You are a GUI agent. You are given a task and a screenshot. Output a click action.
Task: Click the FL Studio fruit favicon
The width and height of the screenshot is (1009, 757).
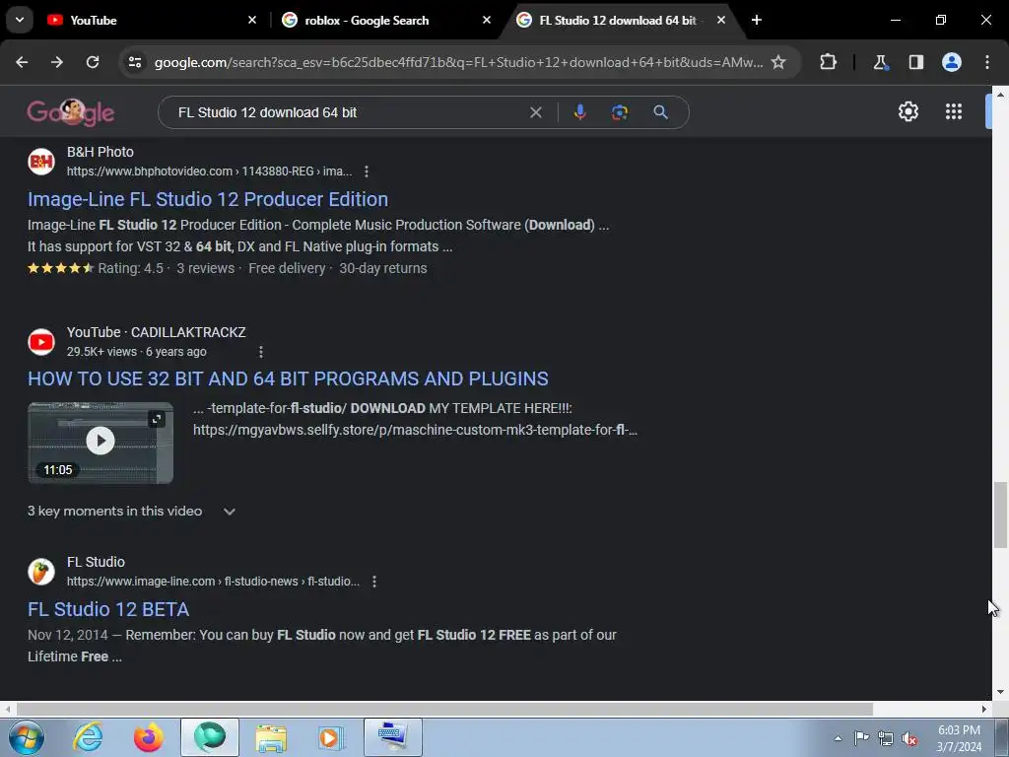tap(41, 571)
